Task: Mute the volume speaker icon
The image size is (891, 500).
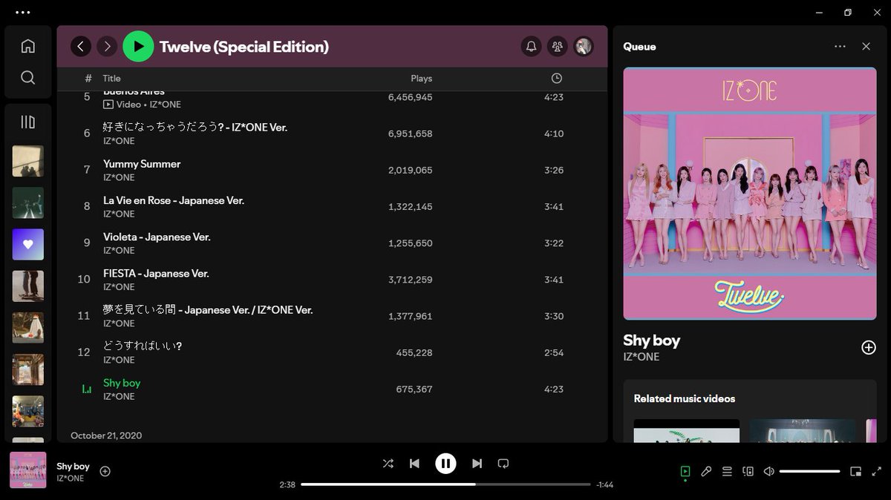Action: click(x=769, y=471)
